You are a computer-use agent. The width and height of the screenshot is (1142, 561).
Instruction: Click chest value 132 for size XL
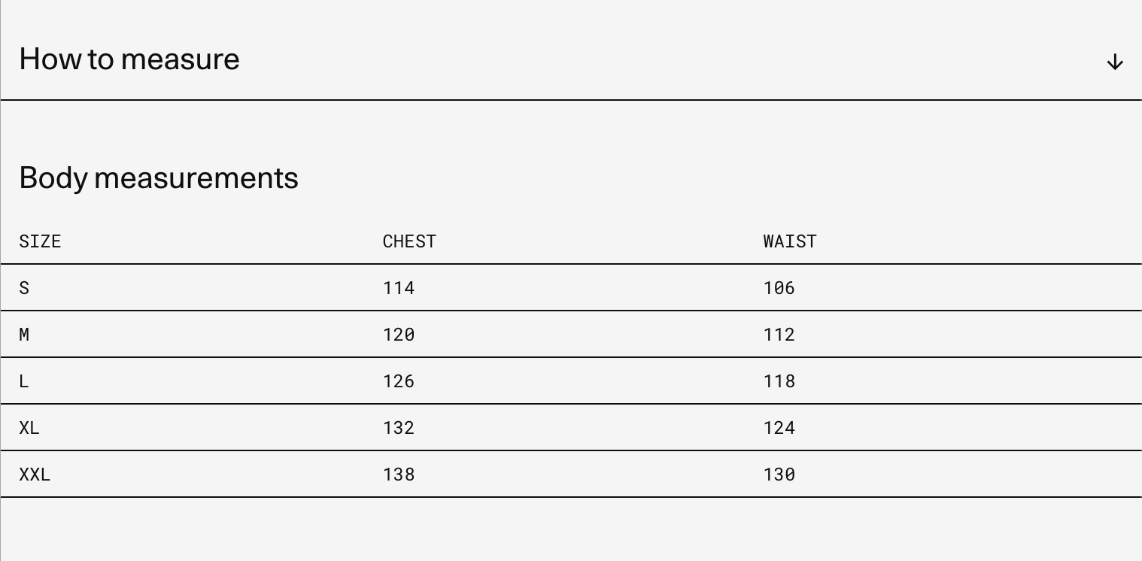coord(399,428)
